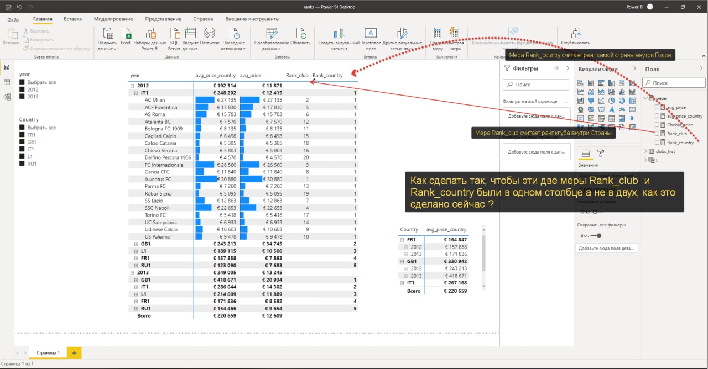708x369 pixels.
Task: Import data from Excel
Action: [126, 36]
